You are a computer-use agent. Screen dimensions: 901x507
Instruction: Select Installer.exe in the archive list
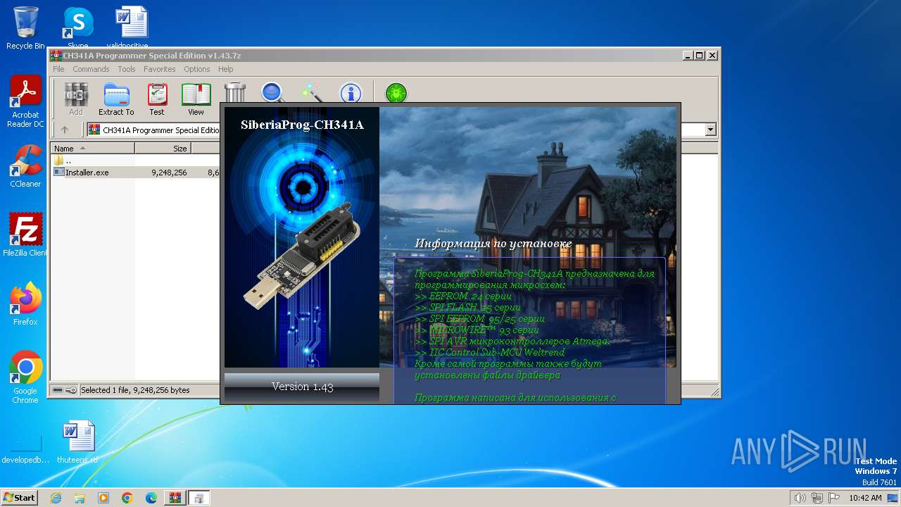tap(87, 172)
